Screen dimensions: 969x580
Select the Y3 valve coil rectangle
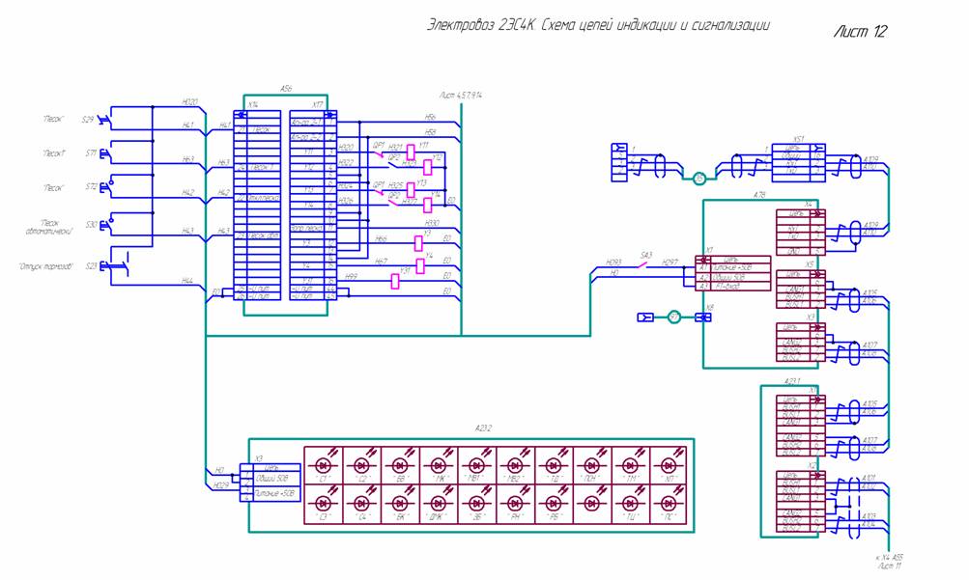click(x=418, y=243)
